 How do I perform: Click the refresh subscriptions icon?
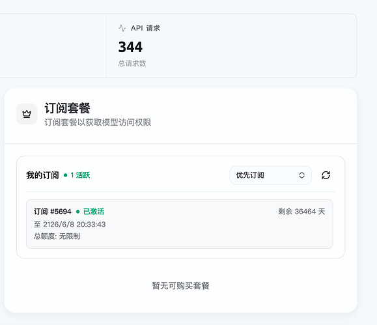pos(326,175)
